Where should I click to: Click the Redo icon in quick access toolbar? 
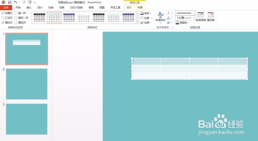24,2
